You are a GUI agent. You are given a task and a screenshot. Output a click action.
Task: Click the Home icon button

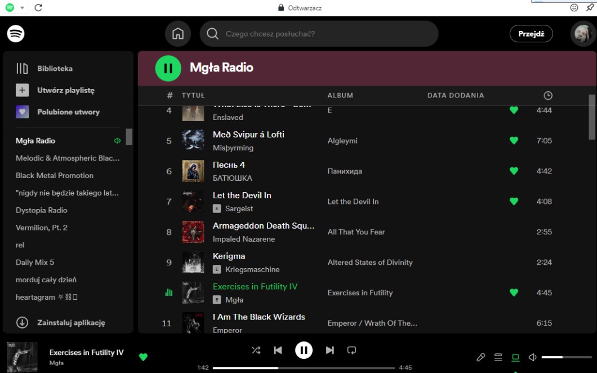[x=178, y=34]
